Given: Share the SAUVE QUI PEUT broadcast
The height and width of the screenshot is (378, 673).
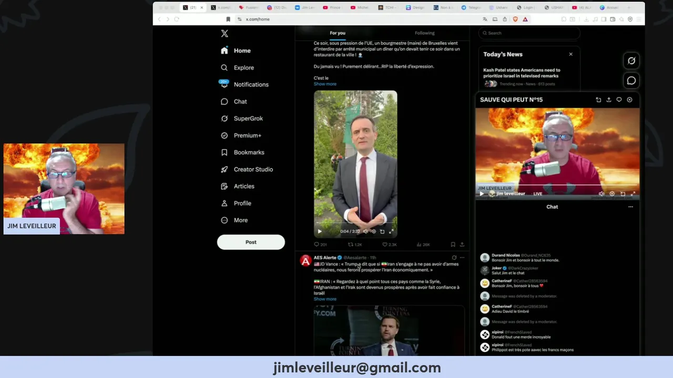Looking at the screenshot, I should (x=609, y=100).
